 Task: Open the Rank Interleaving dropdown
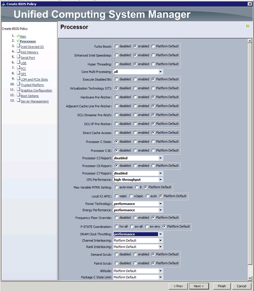point(160,247)
